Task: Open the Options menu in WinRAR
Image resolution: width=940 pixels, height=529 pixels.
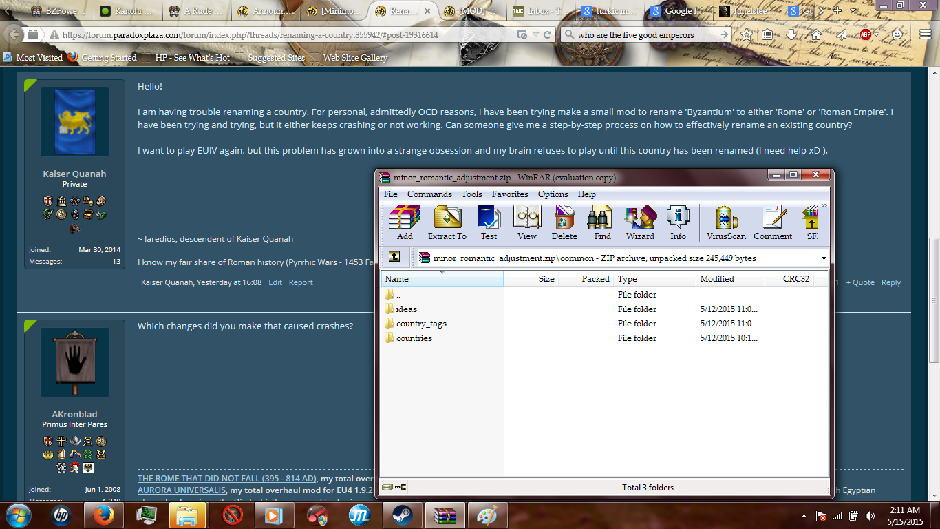Action: (553, 194)
